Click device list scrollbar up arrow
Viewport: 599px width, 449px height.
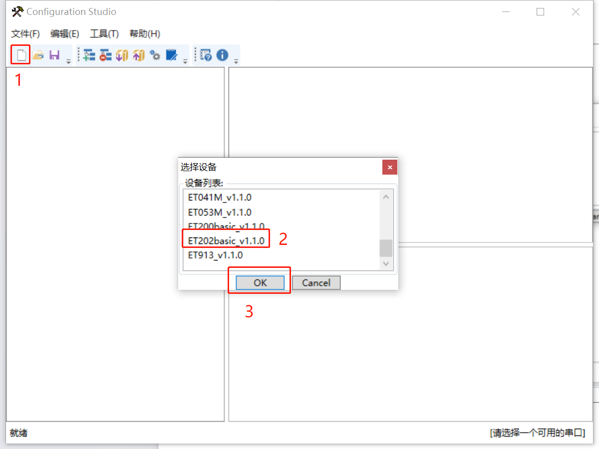pos(386,197)
